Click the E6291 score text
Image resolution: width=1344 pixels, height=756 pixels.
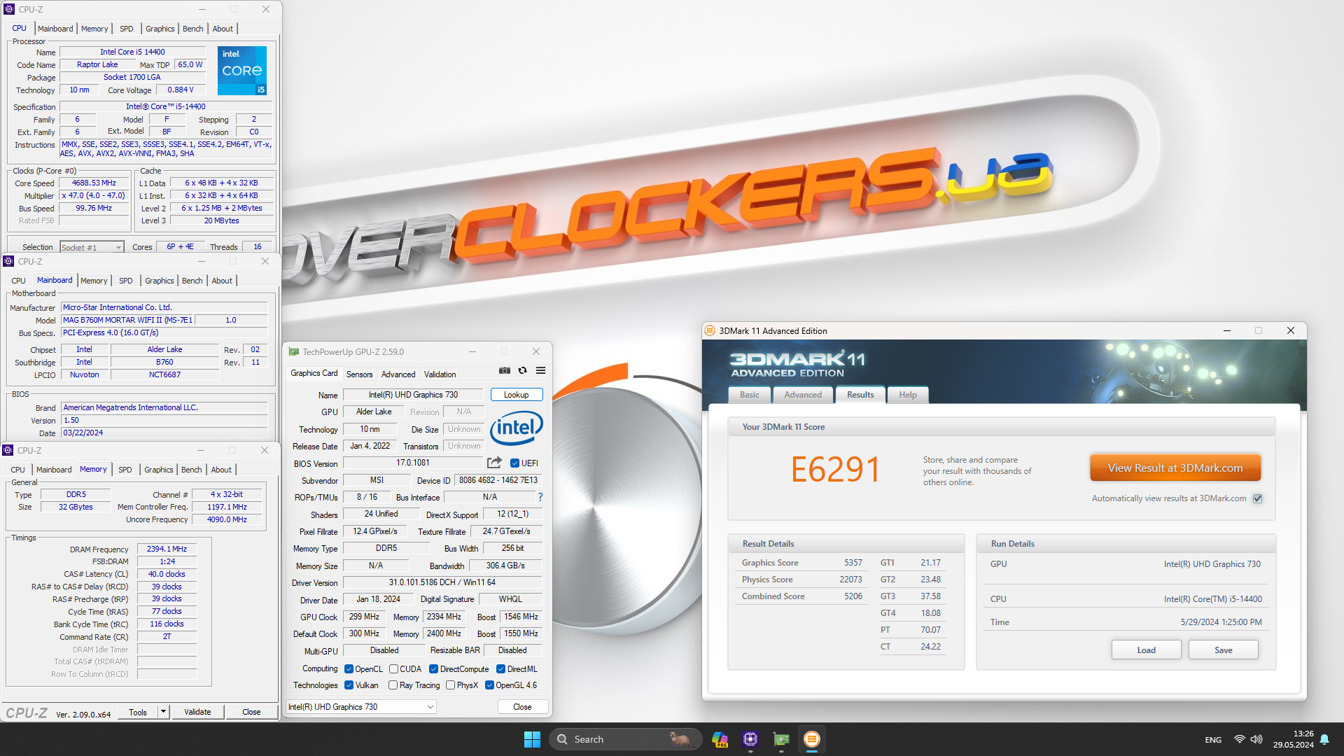(835, 470)
